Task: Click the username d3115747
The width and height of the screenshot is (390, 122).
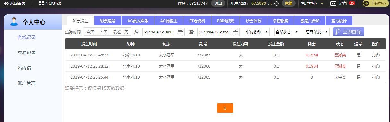Action: pos(198,4)
